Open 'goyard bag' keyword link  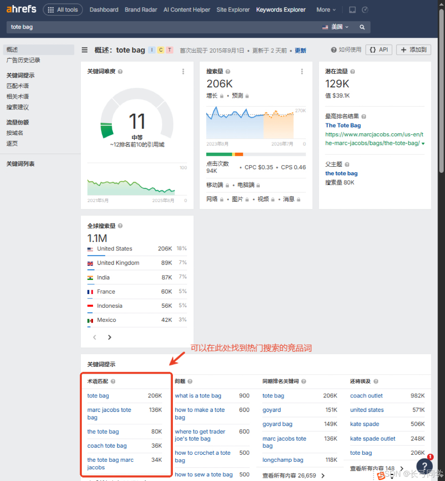click(277, 424)
